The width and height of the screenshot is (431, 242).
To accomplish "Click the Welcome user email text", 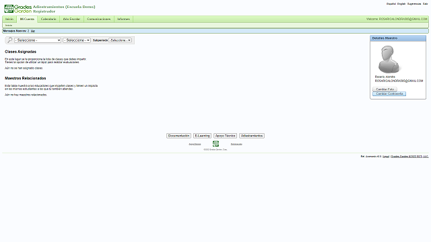I will tap(397, 19).
